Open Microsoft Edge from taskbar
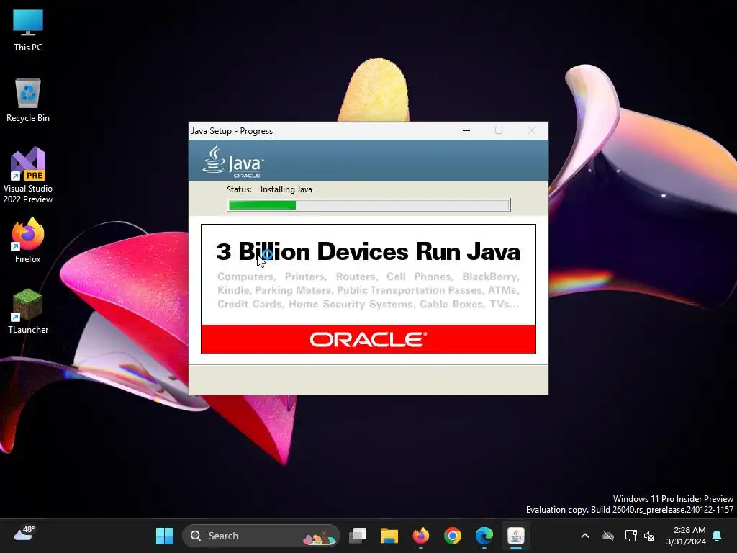737x553 pixels. click(x=484, y=536)
